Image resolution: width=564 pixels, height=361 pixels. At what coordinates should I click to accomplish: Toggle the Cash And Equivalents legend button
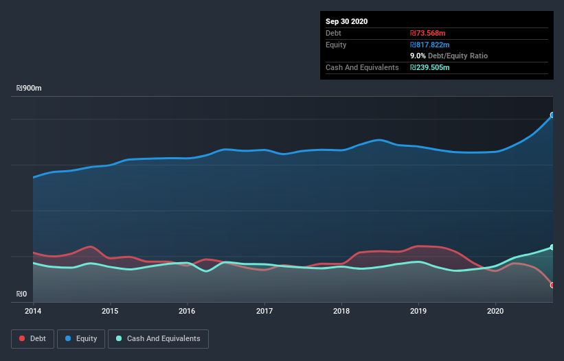pyautogui.click(x=158, y=339)
